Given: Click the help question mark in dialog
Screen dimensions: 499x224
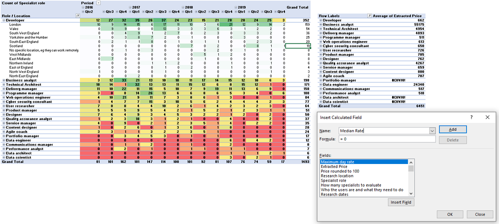Looking at the screenshot, I should 472,117.
